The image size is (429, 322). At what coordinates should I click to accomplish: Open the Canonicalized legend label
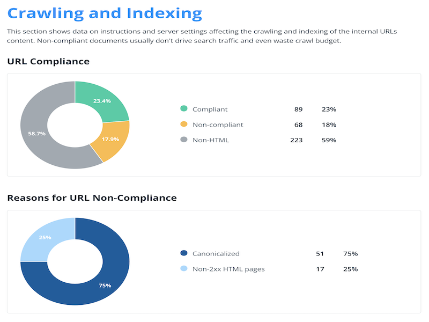pyautogui.click(x=216, y=253)
